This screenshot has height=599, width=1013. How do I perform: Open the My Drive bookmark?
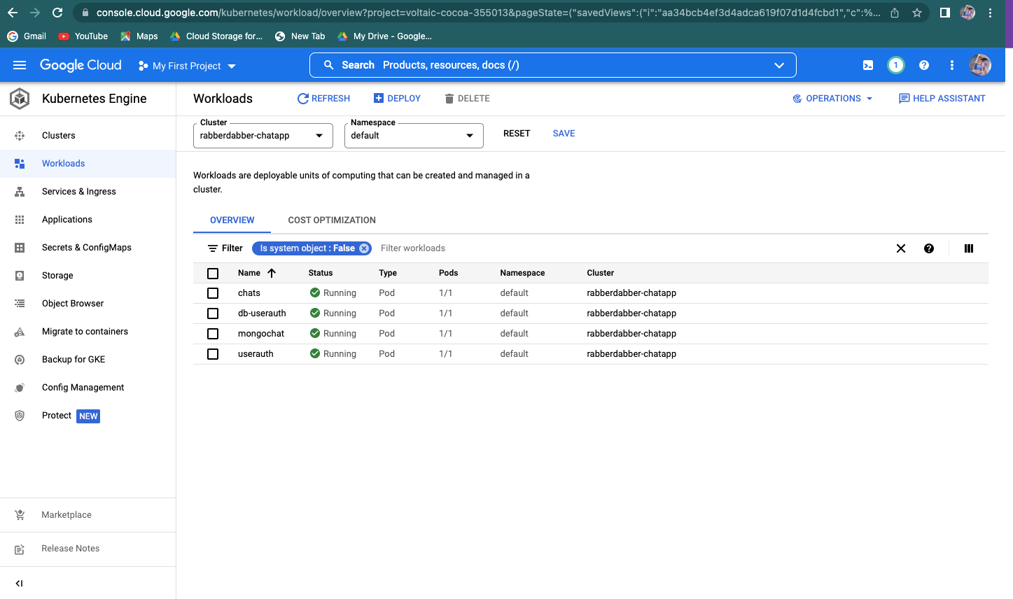[384, 36]
